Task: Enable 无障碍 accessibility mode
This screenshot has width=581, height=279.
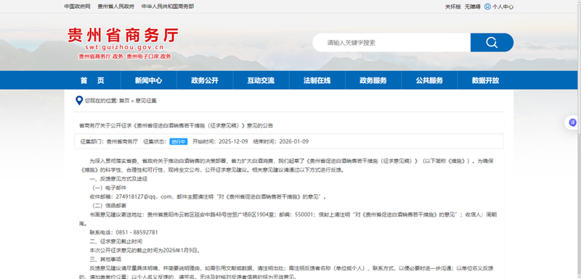Action: click(x=473, y=7)
